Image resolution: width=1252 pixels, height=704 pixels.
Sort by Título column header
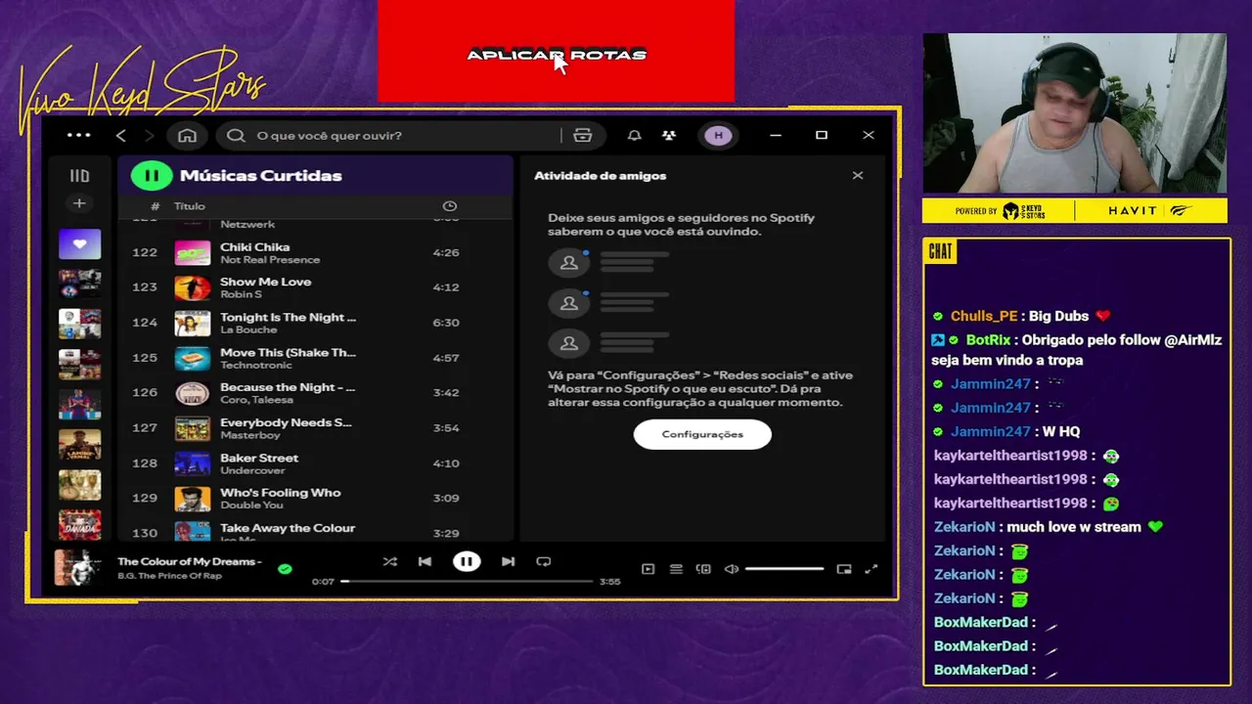[x=190, y=206]
